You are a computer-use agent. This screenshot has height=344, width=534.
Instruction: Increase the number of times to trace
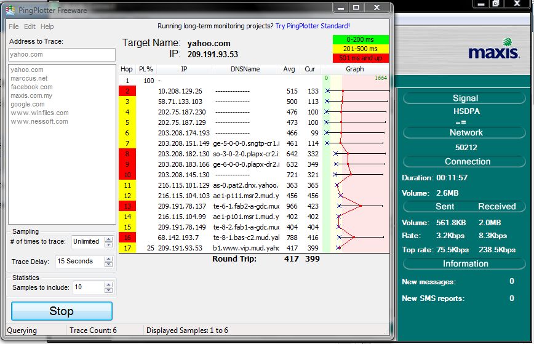tap(109, 239)
